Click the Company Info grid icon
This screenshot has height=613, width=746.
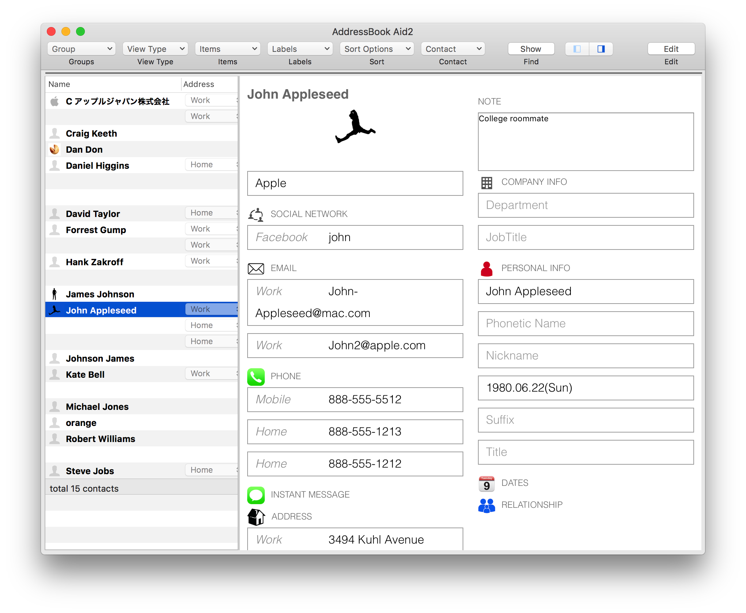[x=487, y=182]
